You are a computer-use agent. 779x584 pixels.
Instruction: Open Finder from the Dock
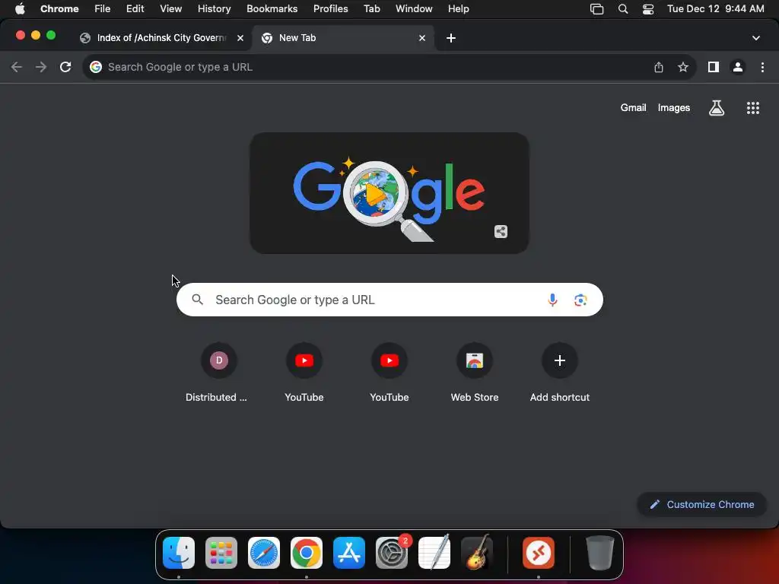tap(179, 553)
